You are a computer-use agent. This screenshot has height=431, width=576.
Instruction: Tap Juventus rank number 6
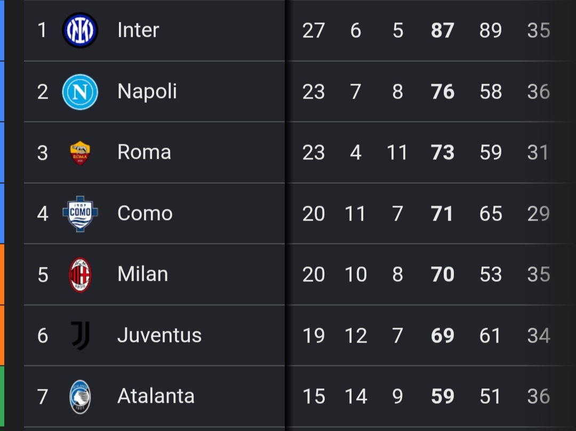point(43,336)
